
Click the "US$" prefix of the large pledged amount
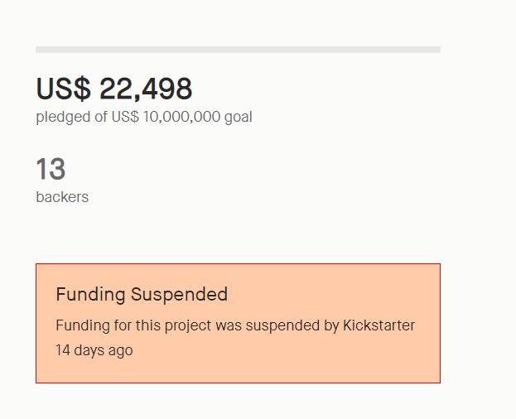[63, 89]
